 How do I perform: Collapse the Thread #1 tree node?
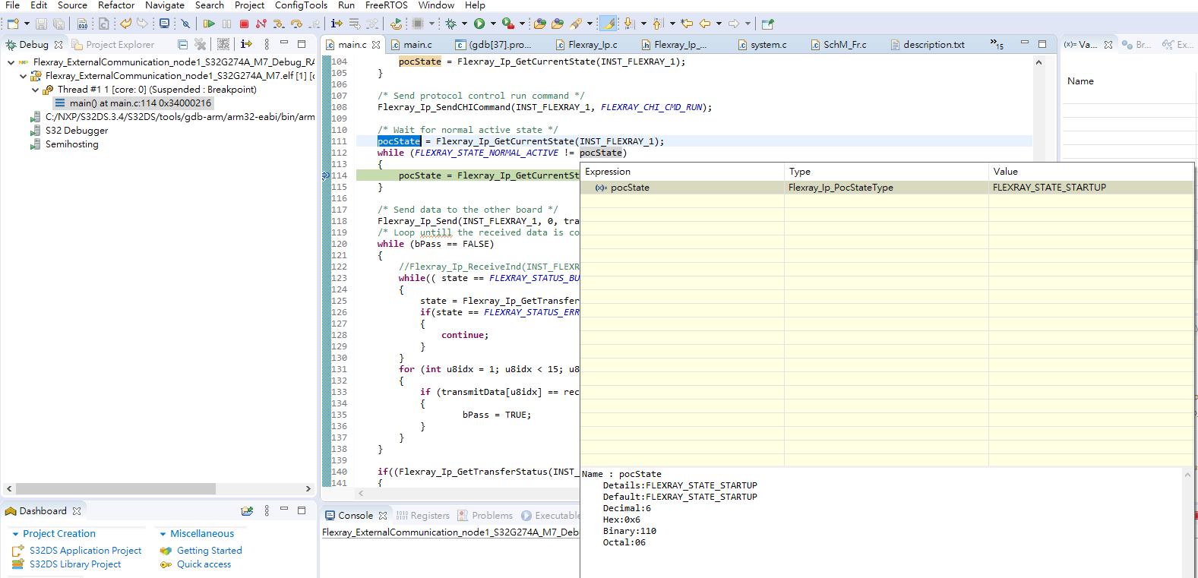click(36, 90)
